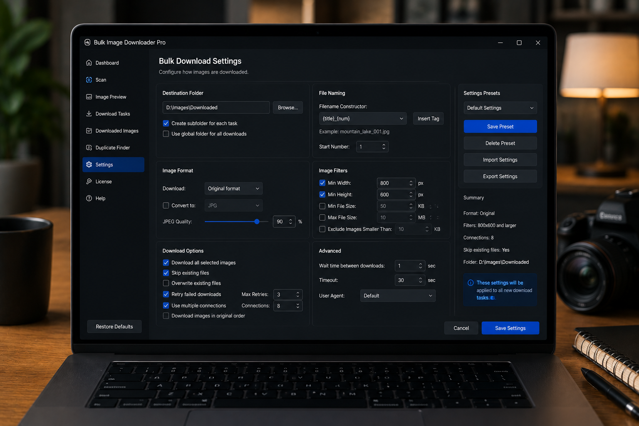The height and width of the screenshot is (426, 639).
Task: Click the Settings gear icon in sidebar
Action: coord(89,165)
